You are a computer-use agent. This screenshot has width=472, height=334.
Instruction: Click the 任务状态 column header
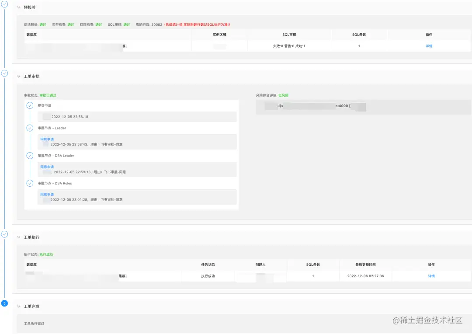click(208, 265)
